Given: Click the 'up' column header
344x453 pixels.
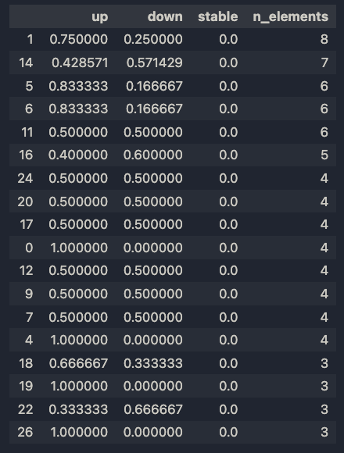Looking at the screenshot, I should pyautogui.click(x=100, y=17).
